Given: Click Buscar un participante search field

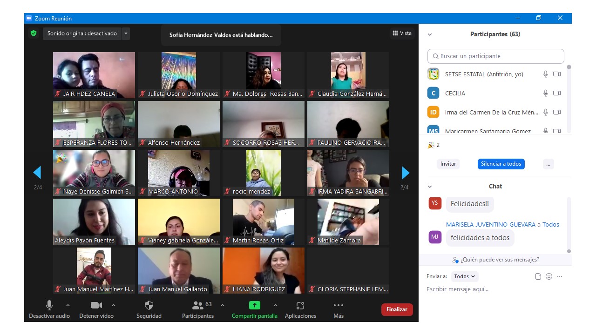Looking at the screenshot, I should point(495,56).
